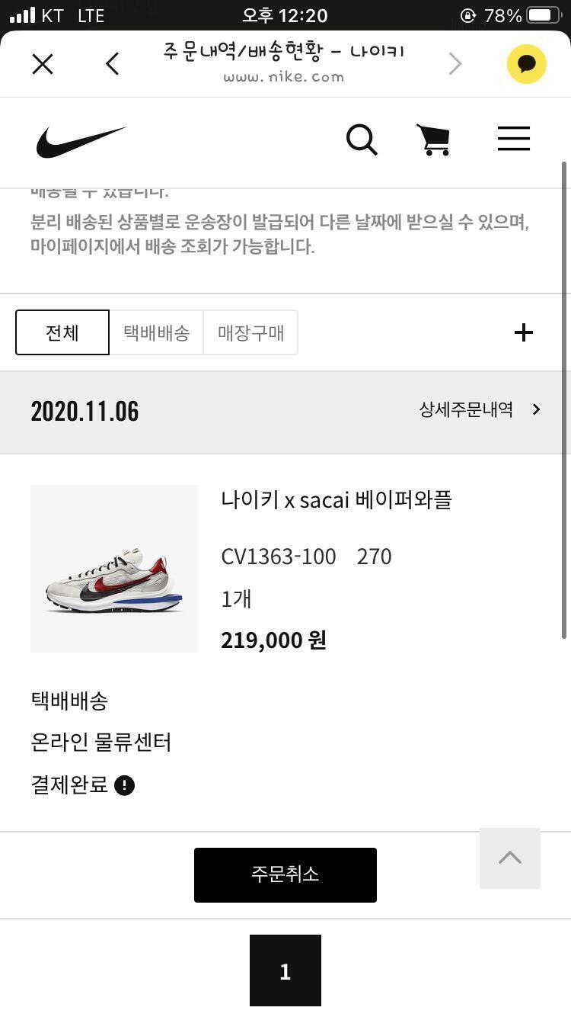Open the yellow KakaoTalk chat bubble icon
The width and height of the screenshot is (571, 1017).
pyautogui.click(x=527, y=64)
